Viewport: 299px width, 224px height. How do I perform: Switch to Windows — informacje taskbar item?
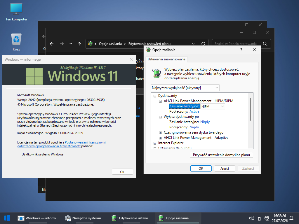click(x=38, y=218)
